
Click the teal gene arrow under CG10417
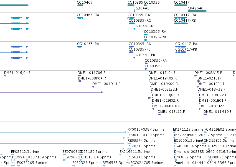[181, 5]
